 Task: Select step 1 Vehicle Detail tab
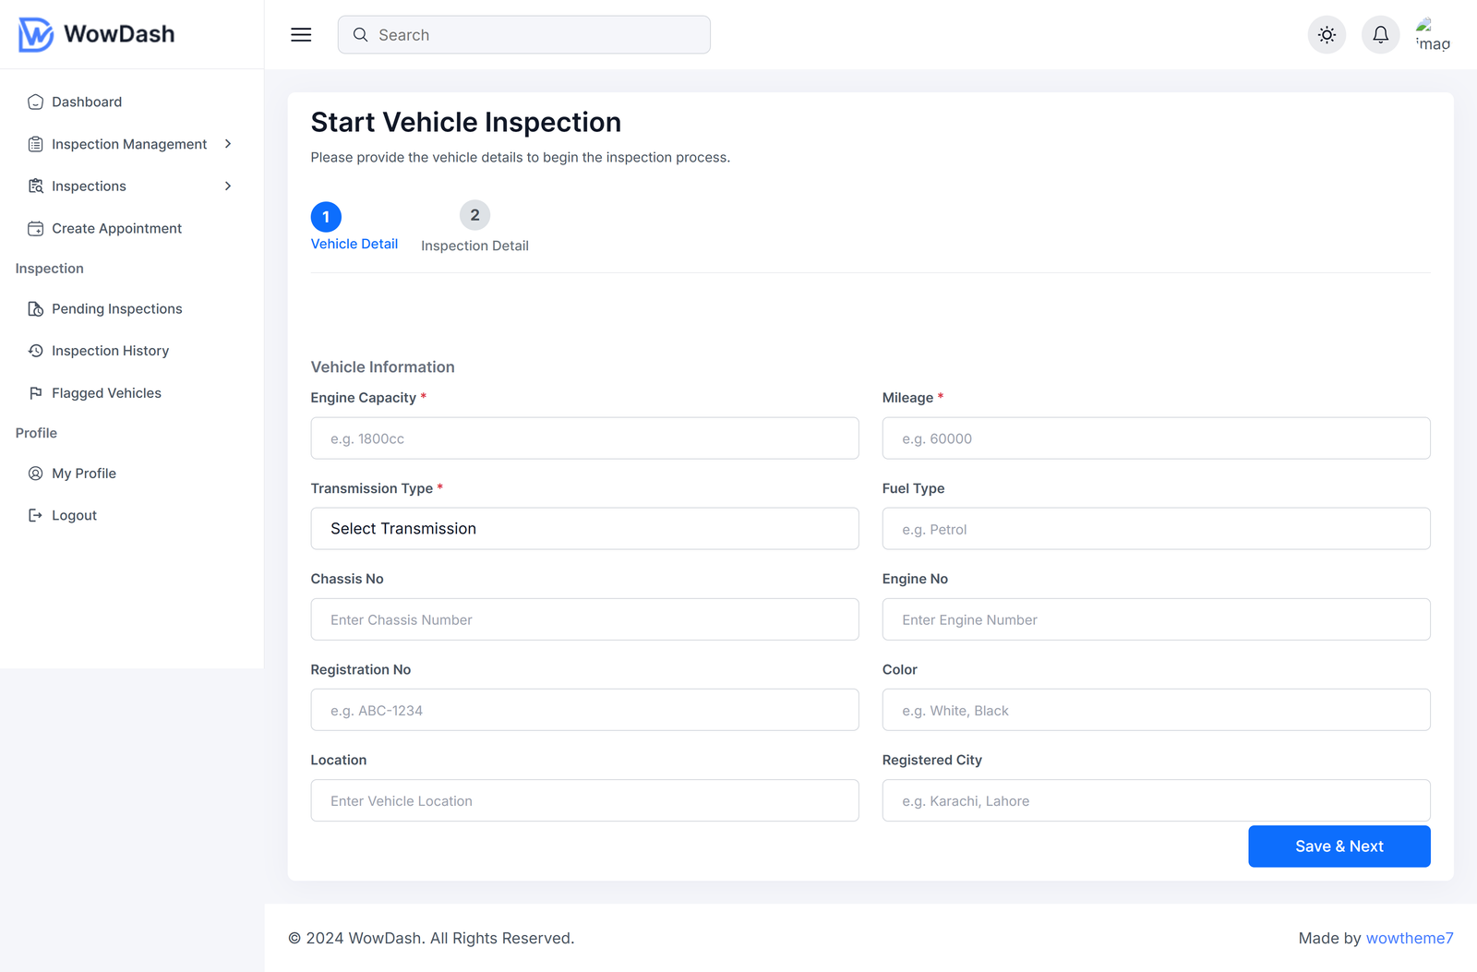click(354, 227)
